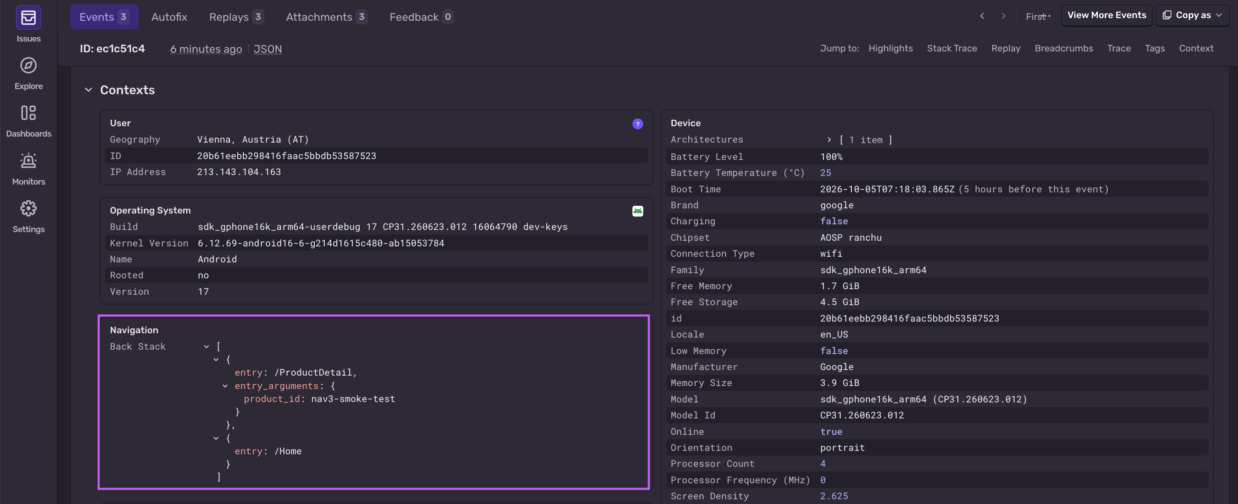Open the Issues sidebar icon

(29, 18)
